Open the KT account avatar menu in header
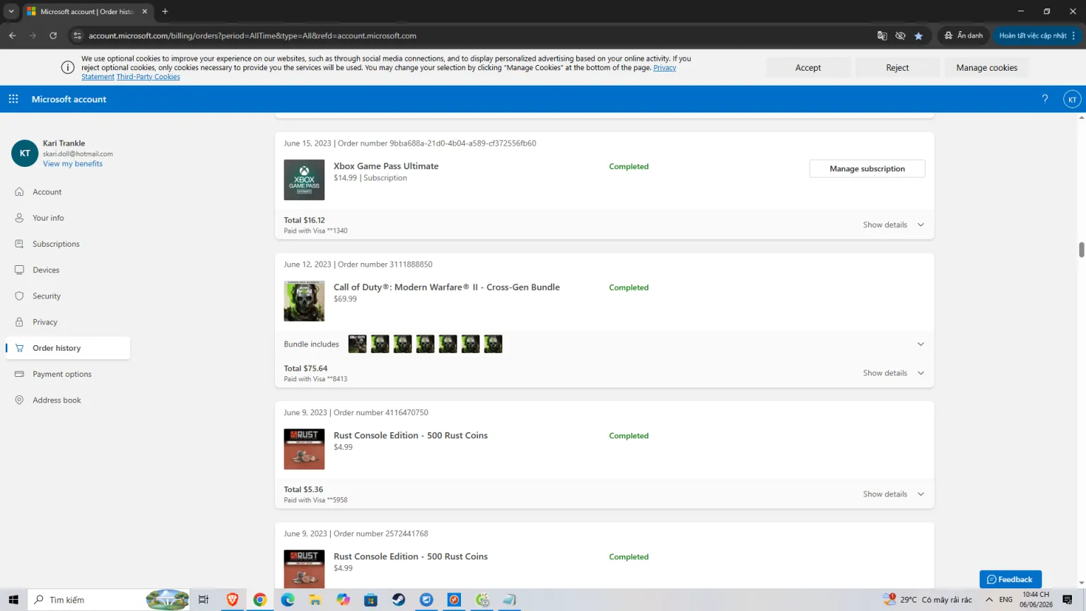Screen dimensions: 1086x611 (1072, 99)
